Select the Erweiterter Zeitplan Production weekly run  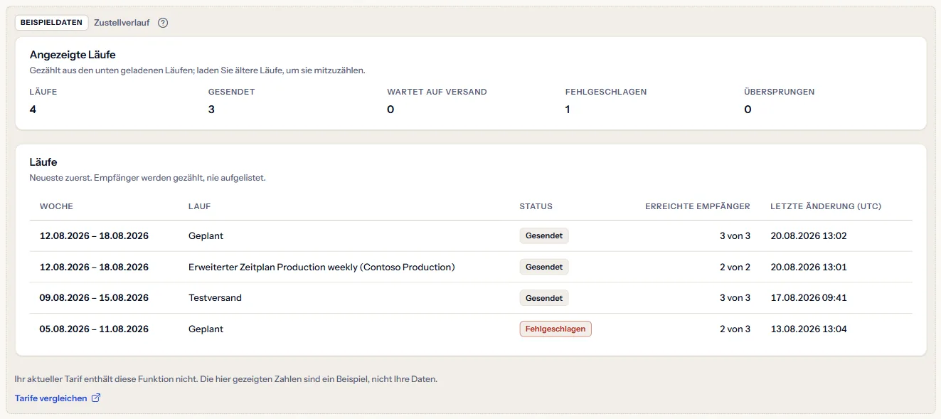[x=321, y=267]
